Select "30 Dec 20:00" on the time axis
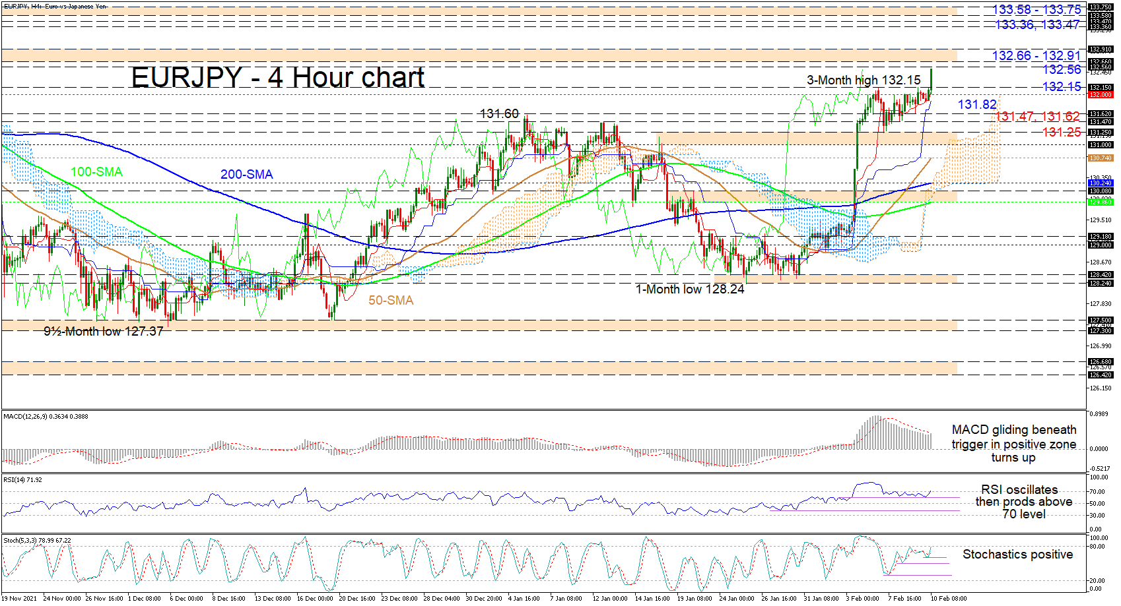This screenshot has width=1121, height=606. point(484,598)
